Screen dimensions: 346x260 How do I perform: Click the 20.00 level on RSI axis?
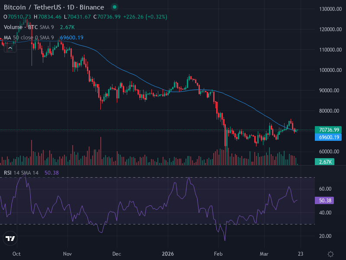coord(325,236)
